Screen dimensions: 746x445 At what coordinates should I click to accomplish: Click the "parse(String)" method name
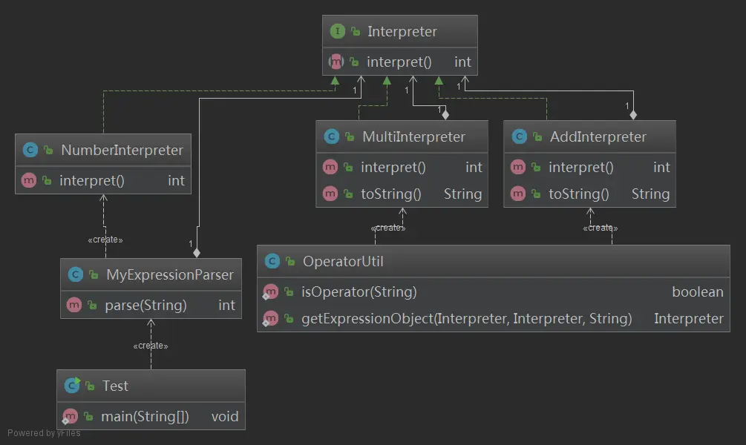pos(145,306)
